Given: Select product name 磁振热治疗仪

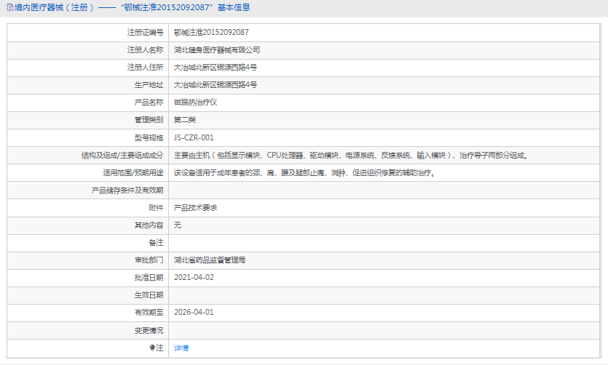Looking at the screenshot, I should tap(195, 103).
